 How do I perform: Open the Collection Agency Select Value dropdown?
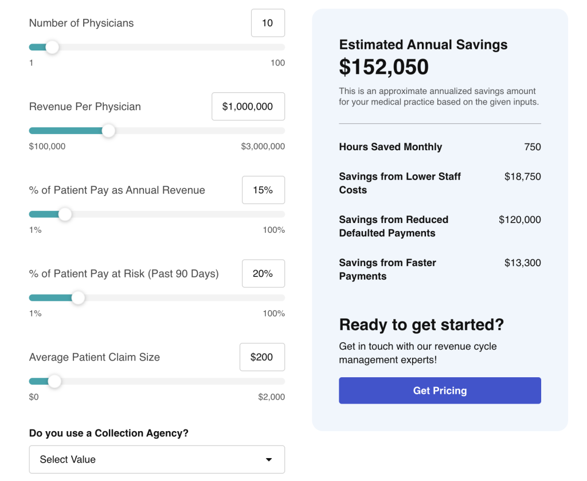coord(156,459)
